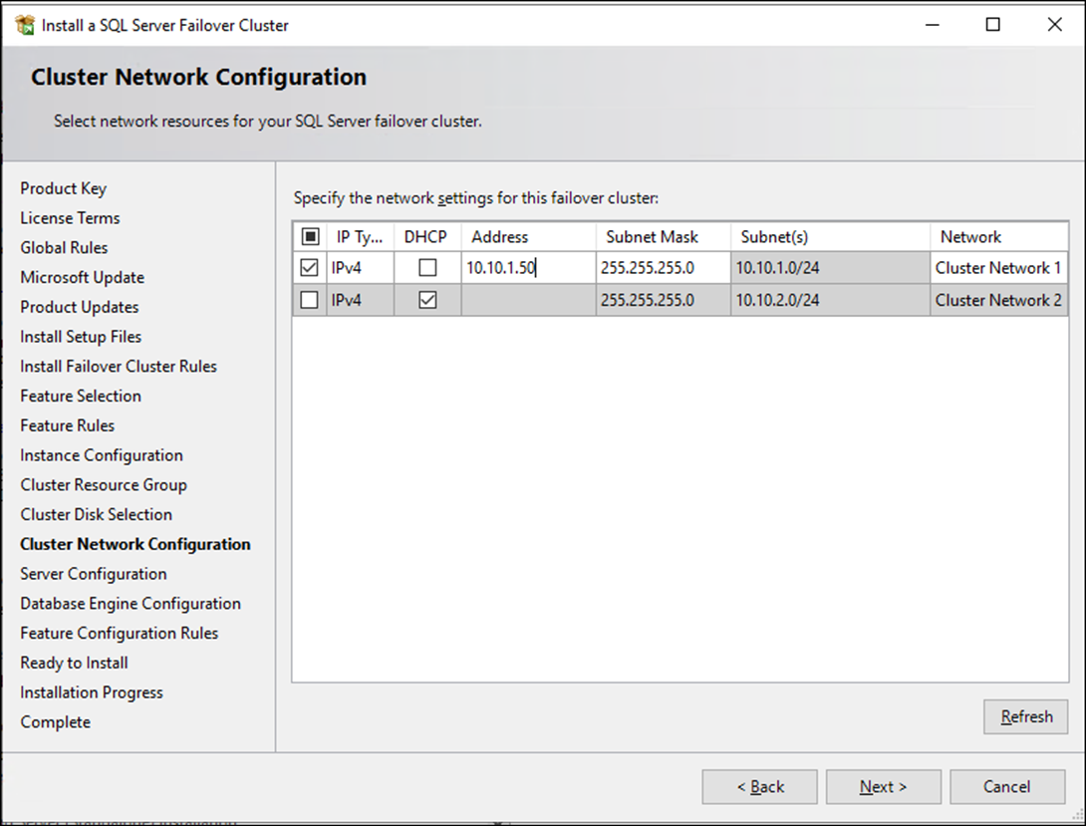The height and width of the screenshot is (826, 1086).
Task: Uncheck the Cluster Network 1 row checkbox
Action: coord(309,267)
